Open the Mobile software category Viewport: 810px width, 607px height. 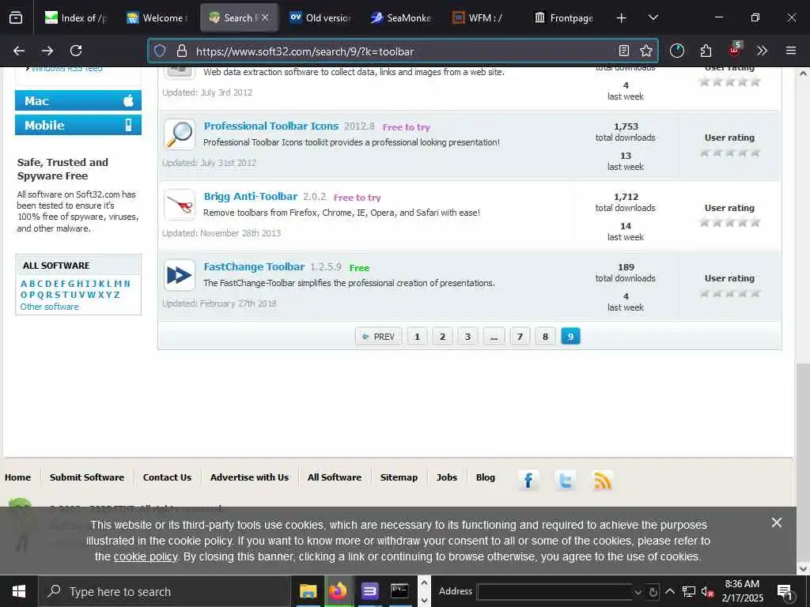coord(78,125)
